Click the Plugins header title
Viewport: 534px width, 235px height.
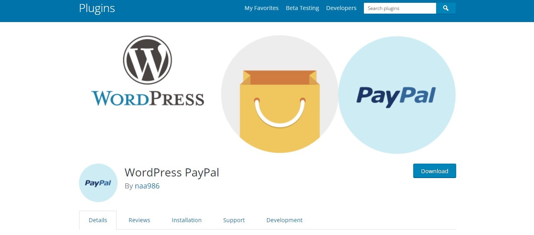pyautogui.click(x=97, y=8)
